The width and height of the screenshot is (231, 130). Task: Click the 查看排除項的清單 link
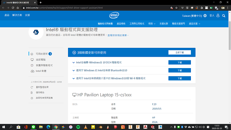[x=117, y=35]
